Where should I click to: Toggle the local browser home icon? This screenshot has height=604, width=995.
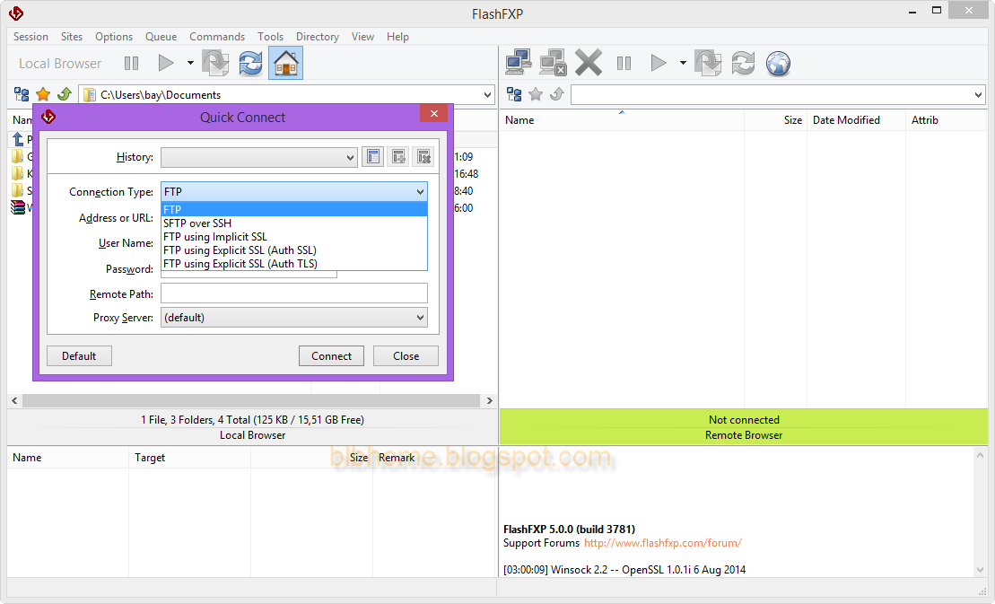pos(285,63)
